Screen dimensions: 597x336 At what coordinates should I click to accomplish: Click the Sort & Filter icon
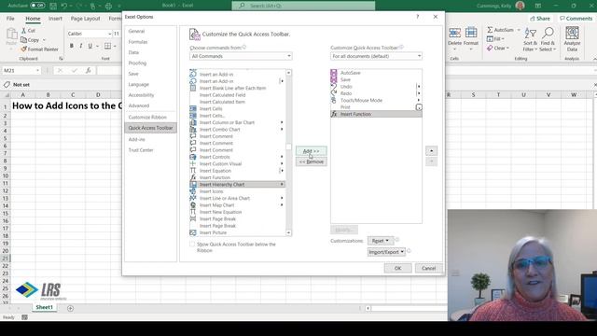click(531, 34)
